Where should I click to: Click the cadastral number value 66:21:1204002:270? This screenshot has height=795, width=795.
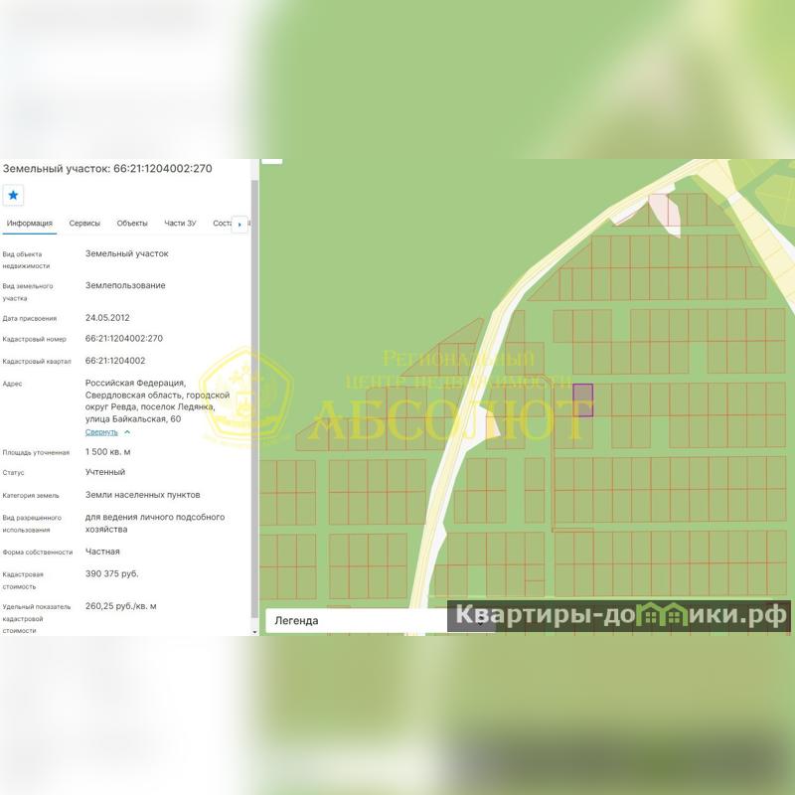coord(124,339)
